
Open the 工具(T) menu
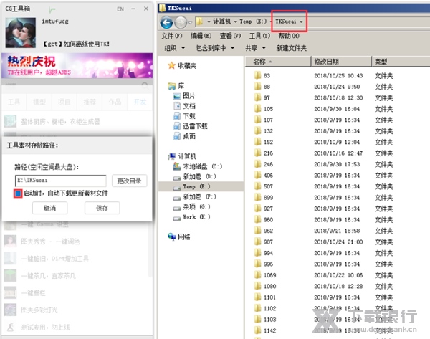(259, 36)
